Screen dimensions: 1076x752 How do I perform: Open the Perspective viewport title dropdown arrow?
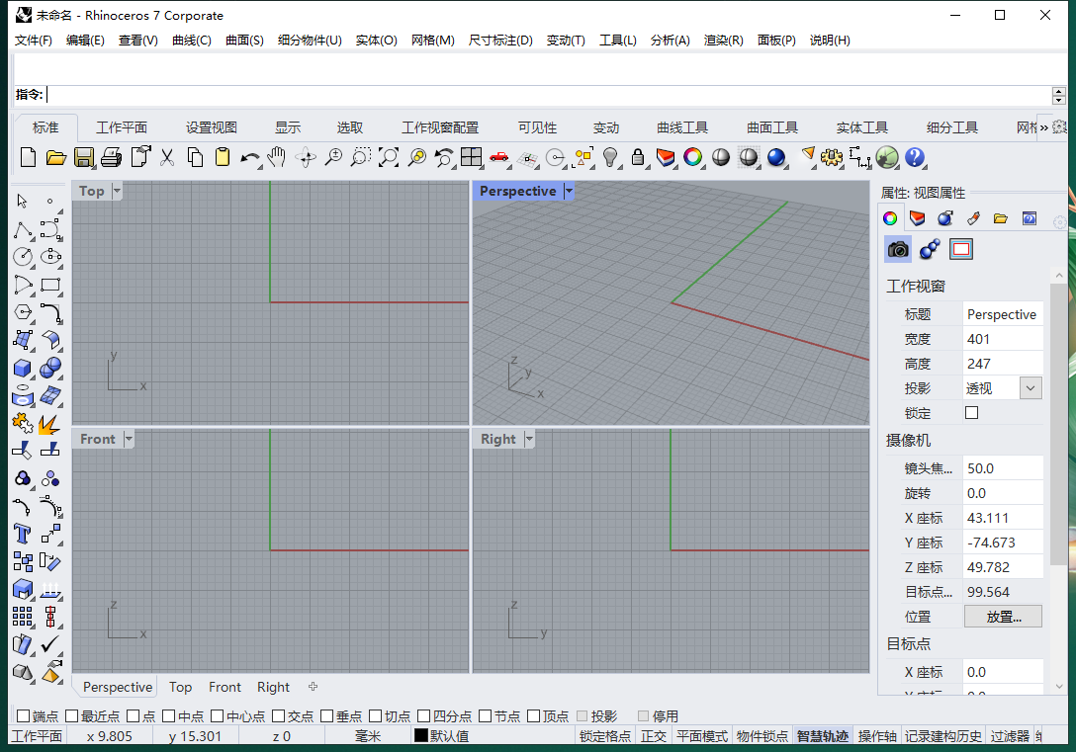(x=569, y=192)
